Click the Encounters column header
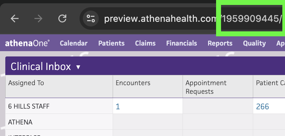This screenshot has width=285, height=136. click(133, 83)
